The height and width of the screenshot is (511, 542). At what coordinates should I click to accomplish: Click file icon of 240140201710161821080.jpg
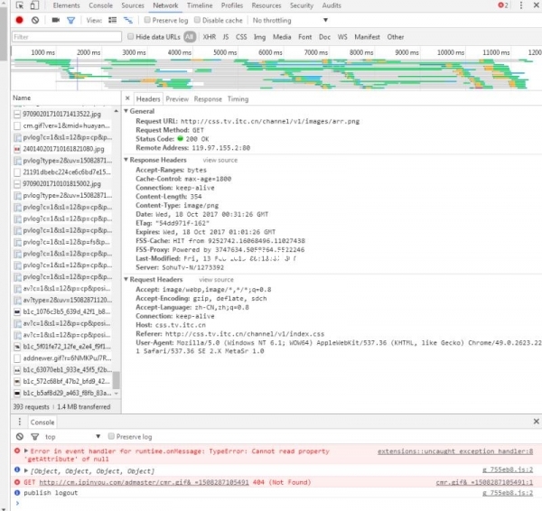pos(17,149)
